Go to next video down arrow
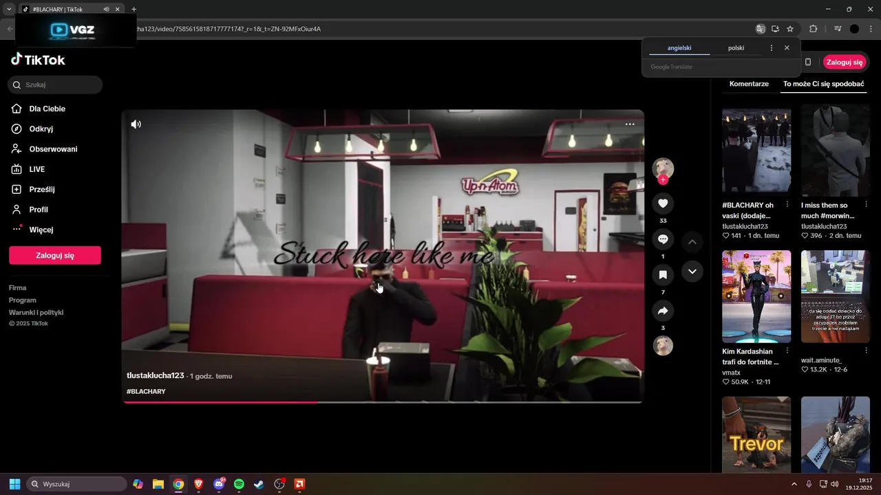The image size is (881, 495). pos(692,272)
